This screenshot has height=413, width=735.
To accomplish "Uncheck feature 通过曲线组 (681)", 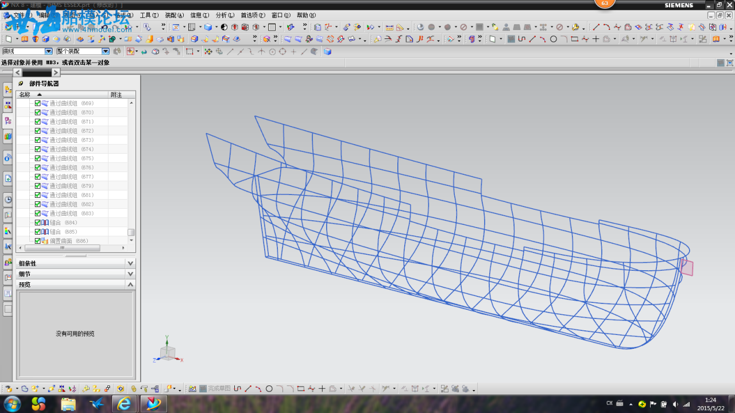I will coord(38,195).
